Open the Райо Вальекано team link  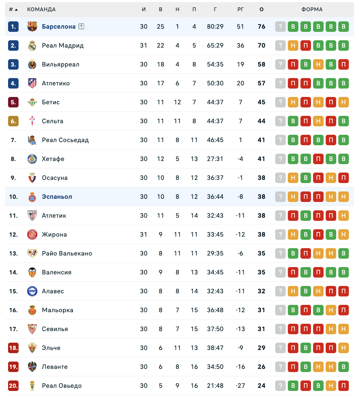tap(67, 253)
